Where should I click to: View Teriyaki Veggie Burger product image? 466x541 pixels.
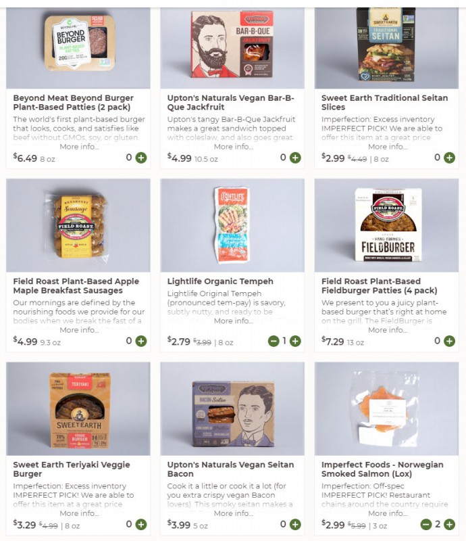(78, 408)
